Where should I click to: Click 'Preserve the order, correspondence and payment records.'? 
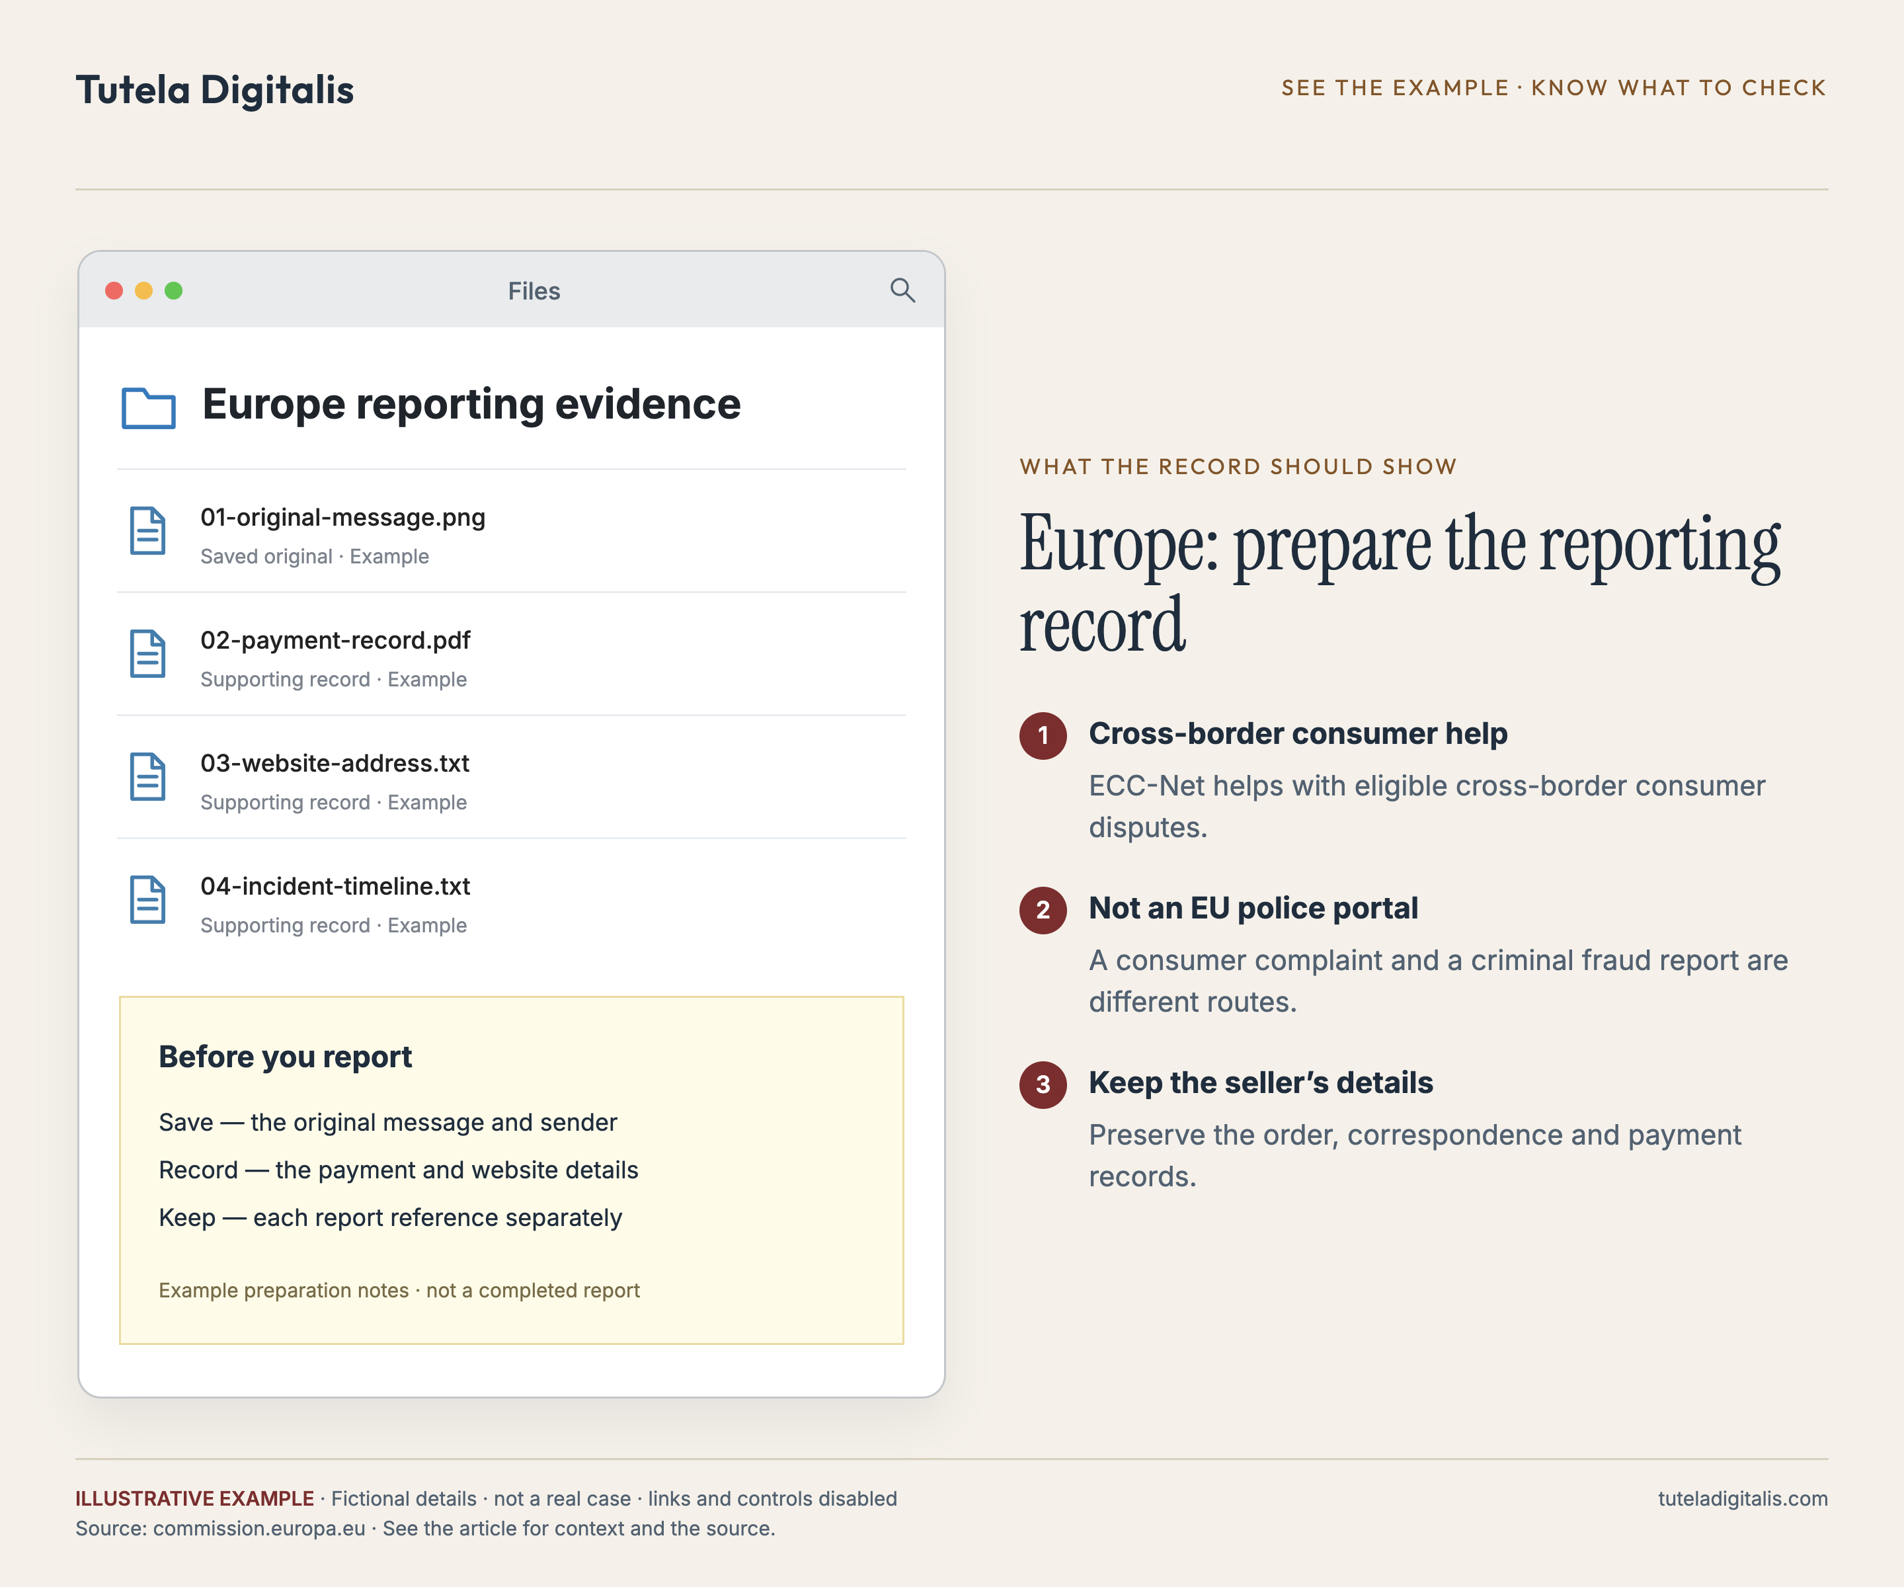click(1415, 1157)
